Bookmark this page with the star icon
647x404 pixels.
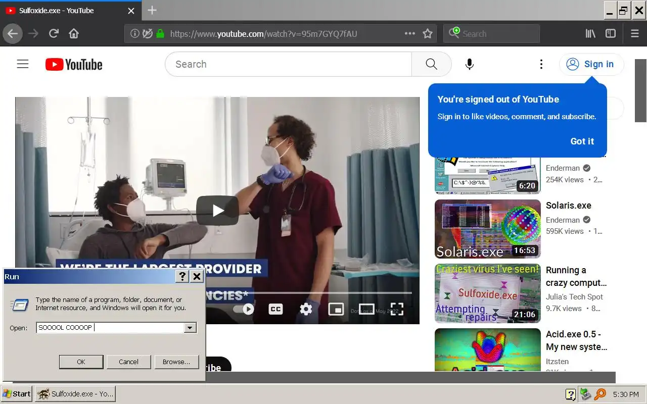pos(428,34)
